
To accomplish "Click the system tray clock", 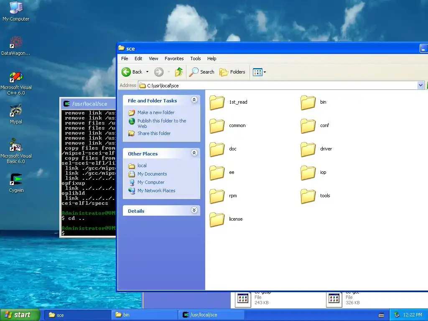I will tap(413, 315).
